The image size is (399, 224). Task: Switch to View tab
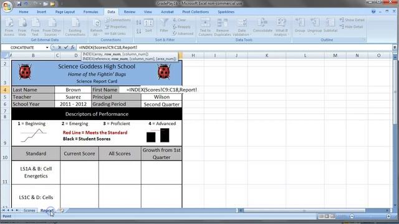coord(148,12)
